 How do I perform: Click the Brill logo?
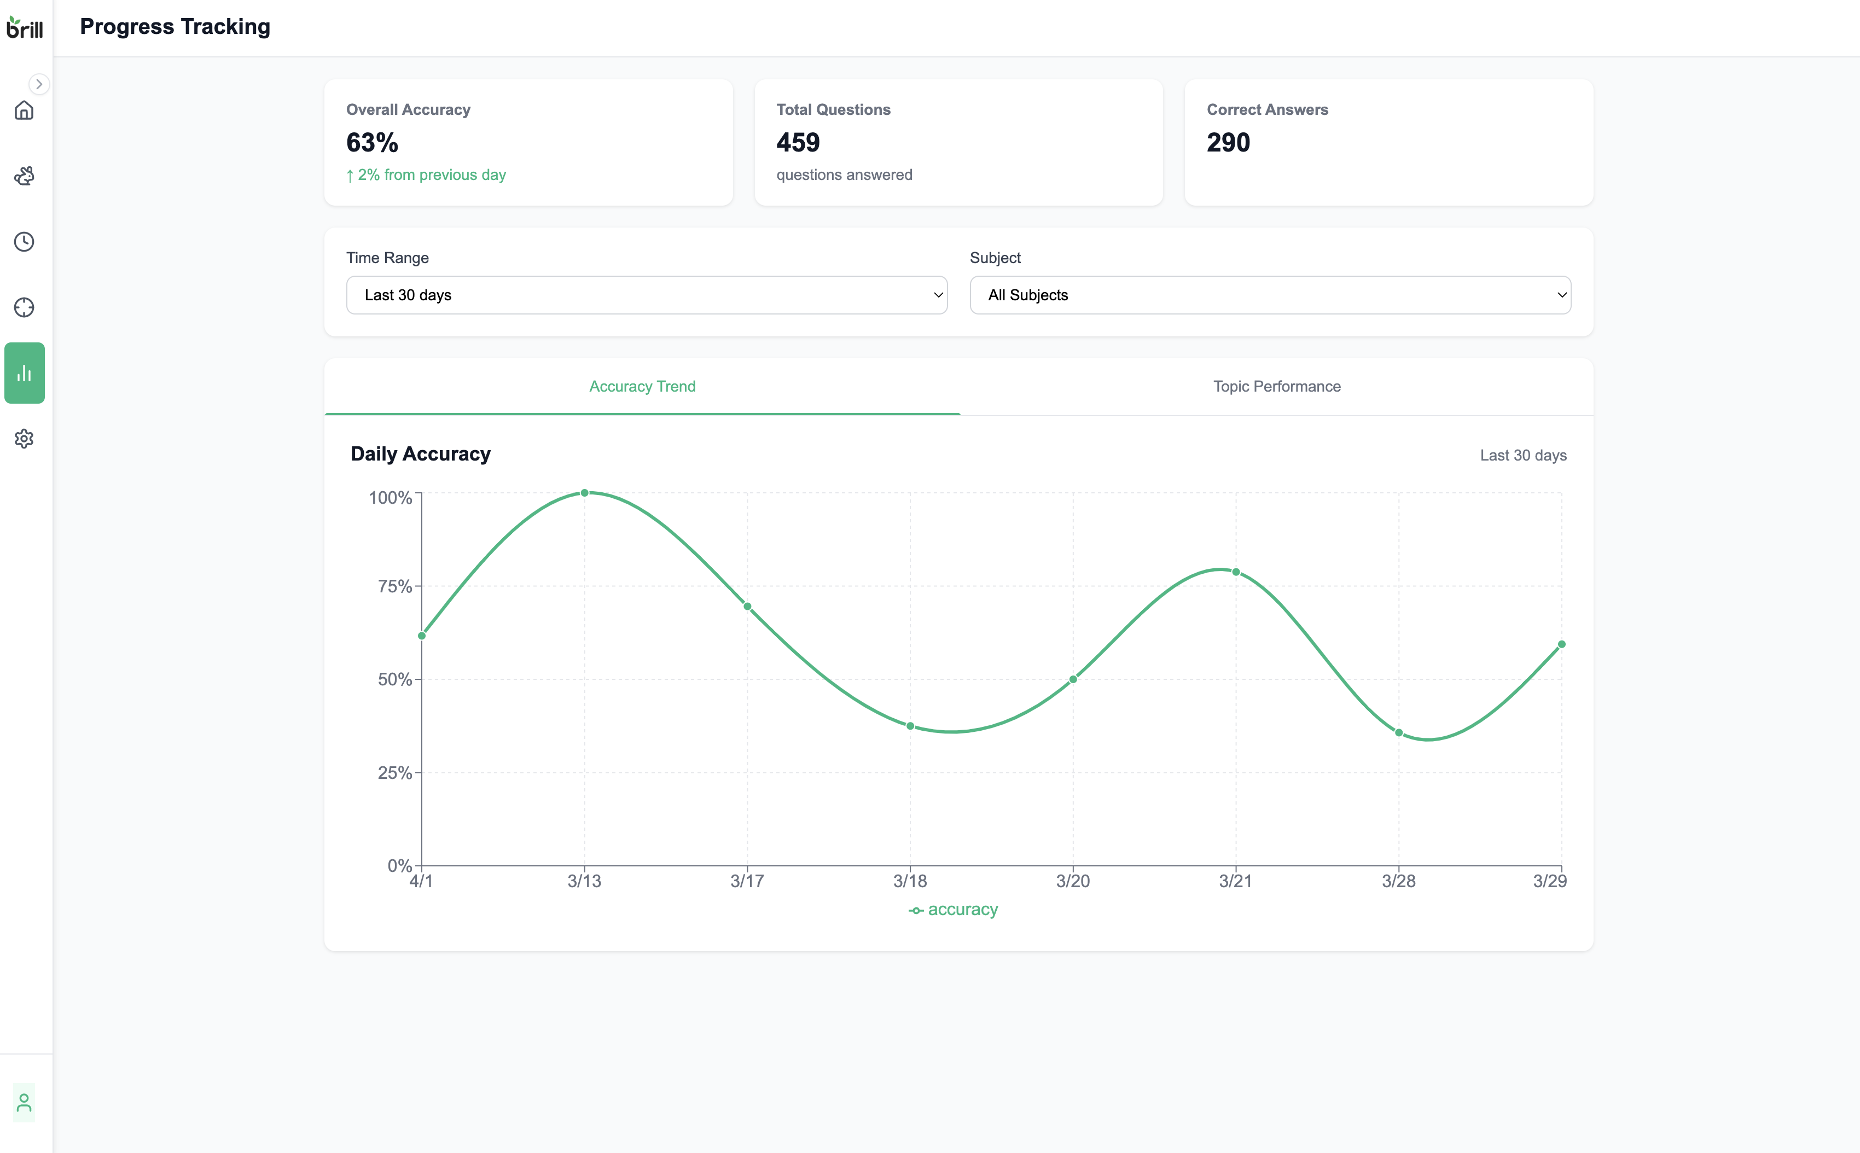(25, 27)
